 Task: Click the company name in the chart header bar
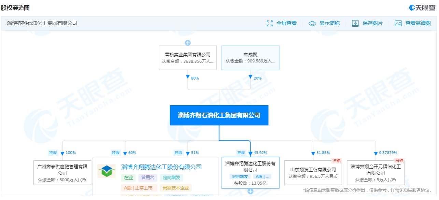pyautogui.click(x=42, y=23)
